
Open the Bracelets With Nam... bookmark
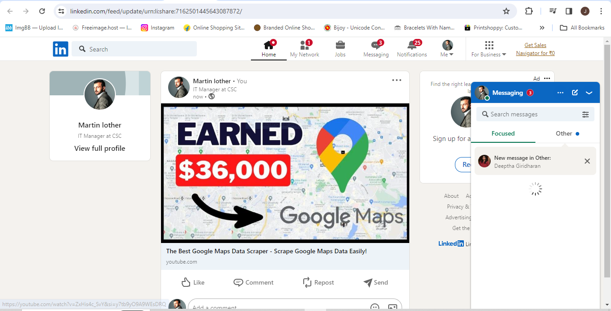pos(424,28)
